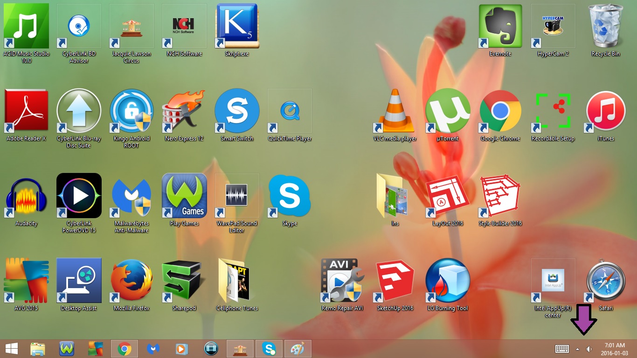The width and height of the screenshot is (637, 358).
Task: Select the Intel AppUp(R) center shortcut
Action: 553,281
